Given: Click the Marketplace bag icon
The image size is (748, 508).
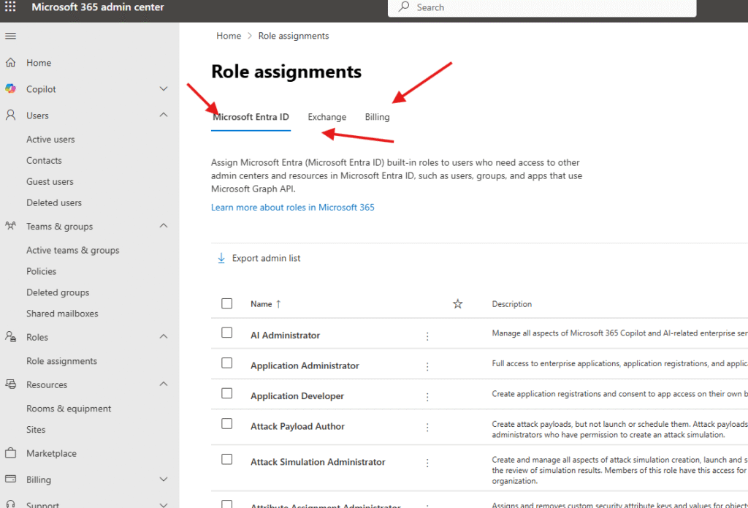Looking at the screenshot, I should [x=11, y=453].
